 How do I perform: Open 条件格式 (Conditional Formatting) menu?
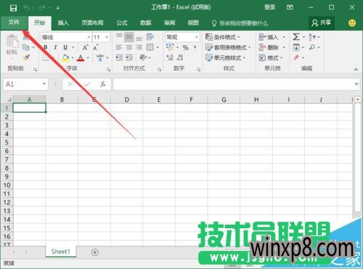(223, 37)
